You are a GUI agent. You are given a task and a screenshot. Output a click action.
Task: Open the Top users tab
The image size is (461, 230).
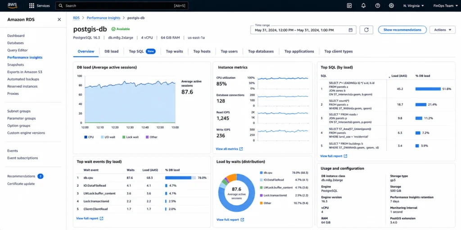[x=229, y=51]
